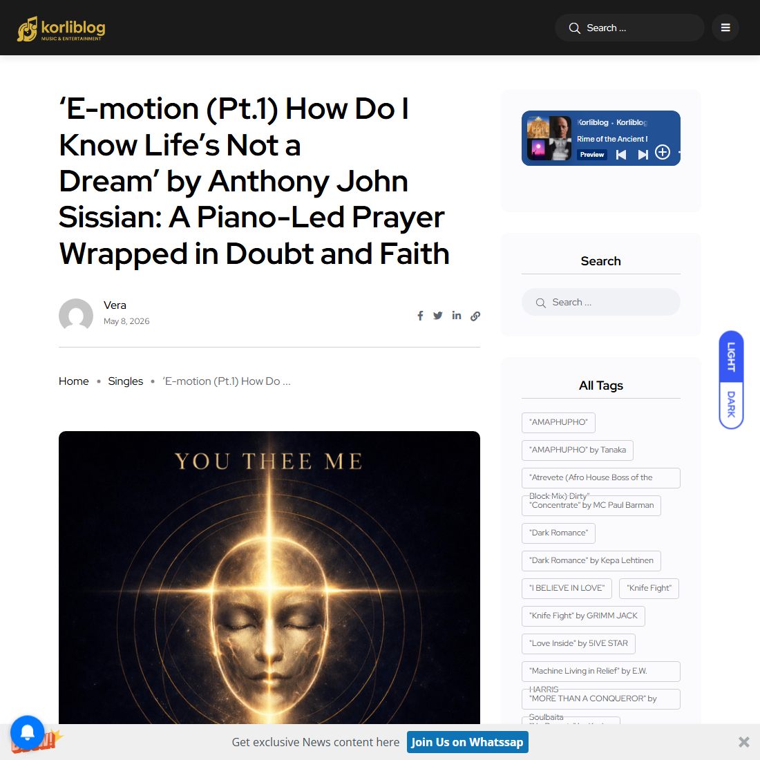The height and width of the screenshot is (760, 760).
Task: Open the You Thee Me article image
Action: click(269, 578)
